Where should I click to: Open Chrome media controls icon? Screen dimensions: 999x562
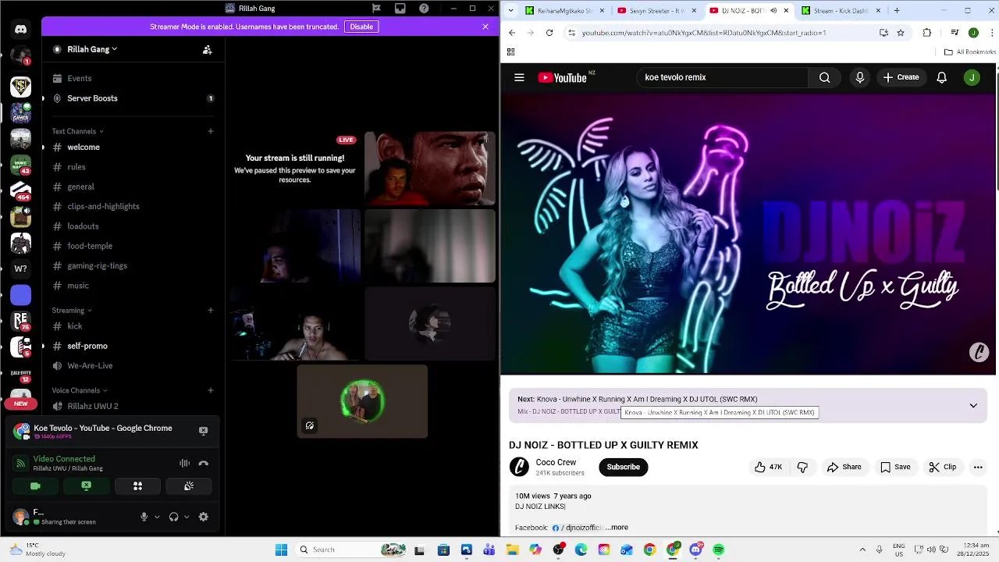955,33
